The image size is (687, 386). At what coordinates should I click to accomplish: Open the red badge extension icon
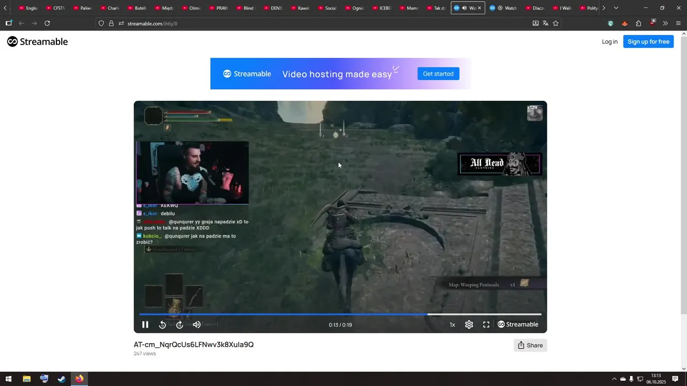pyautogui.click(x=652, y=23)
